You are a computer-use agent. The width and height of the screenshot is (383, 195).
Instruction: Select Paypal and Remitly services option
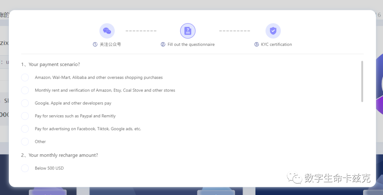(25, 116)
